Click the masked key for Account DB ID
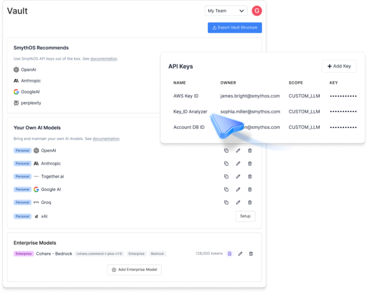 tap(343, 127)
